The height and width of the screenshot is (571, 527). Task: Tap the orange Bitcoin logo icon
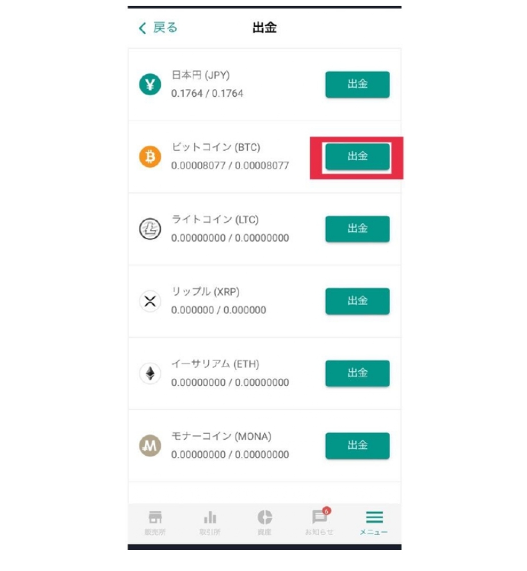pyautogui.click(x=150, y=156)
